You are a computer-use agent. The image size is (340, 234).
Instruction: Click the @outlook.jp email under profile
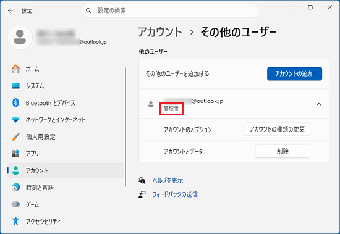(x=93, y=42)
